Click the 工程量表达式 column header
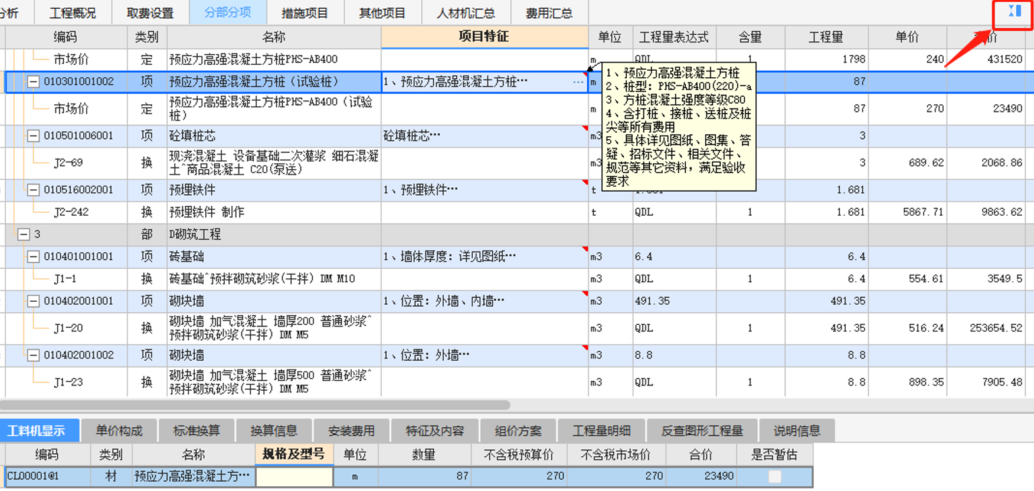The image size is (1034, 491). tap(674, 37)
